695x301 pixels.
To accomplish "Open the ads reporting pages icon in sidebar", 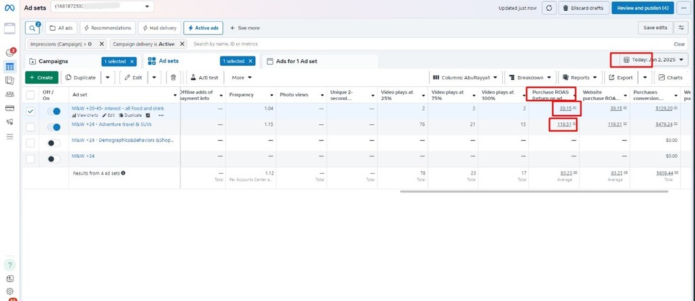I will (10, 80).
